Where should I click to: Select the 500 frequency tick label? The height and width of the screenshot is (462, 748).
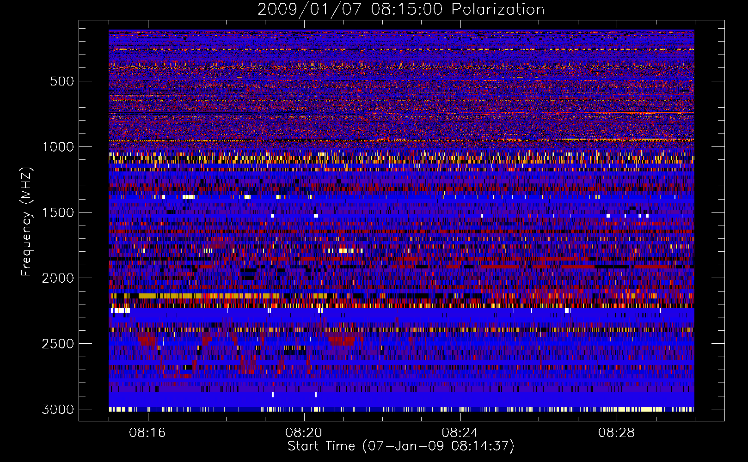click(62, 81)
